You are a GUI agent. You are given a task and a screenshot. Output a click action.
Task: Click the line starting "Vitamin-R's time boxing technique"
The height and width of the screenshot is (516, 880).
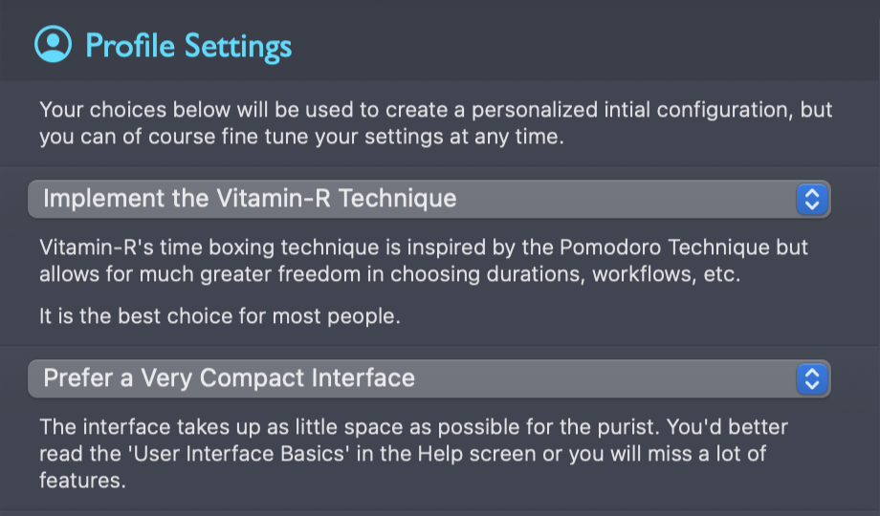[423, 247]
